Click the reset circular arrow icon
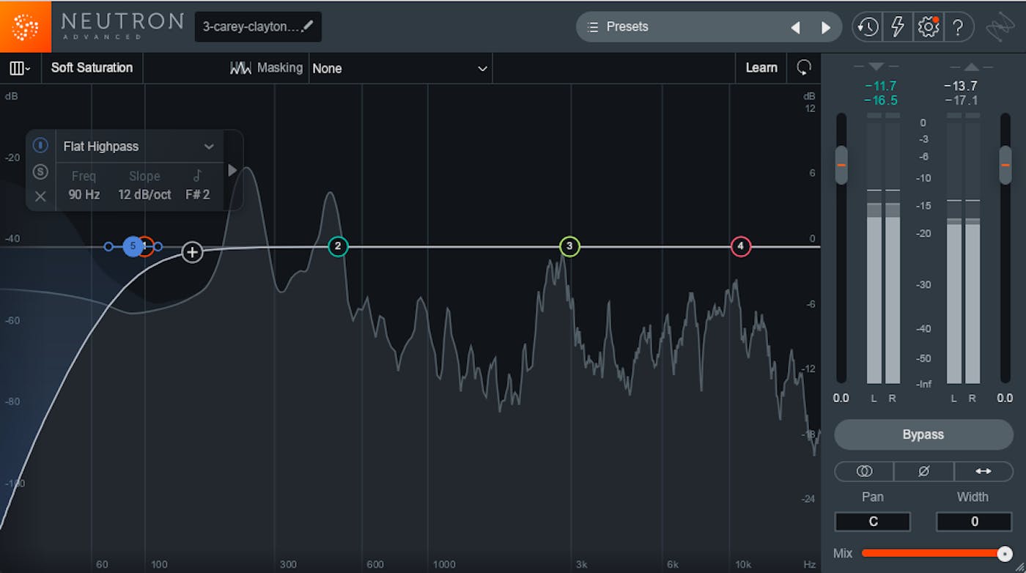The image size is (1026, 573). tap(804, 68)
